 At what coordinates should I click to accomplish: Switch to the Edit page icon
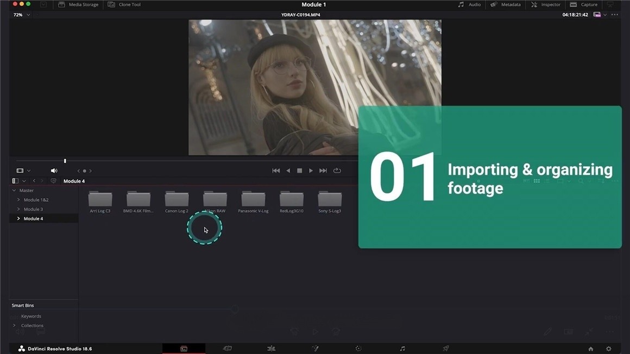pos(271,349)
